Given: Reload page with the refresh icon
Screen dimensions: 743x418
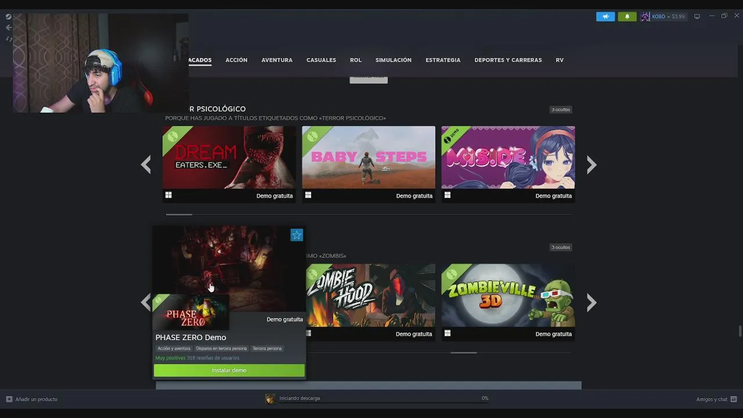Looking at the screenshot, I should pos(9,39).
